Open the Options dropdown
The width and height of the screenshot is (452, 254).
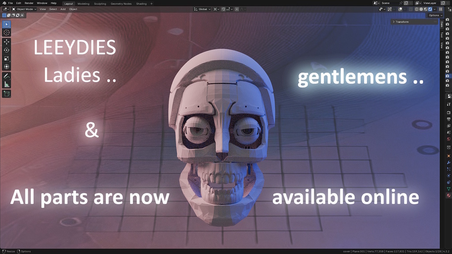click(435, 15)
